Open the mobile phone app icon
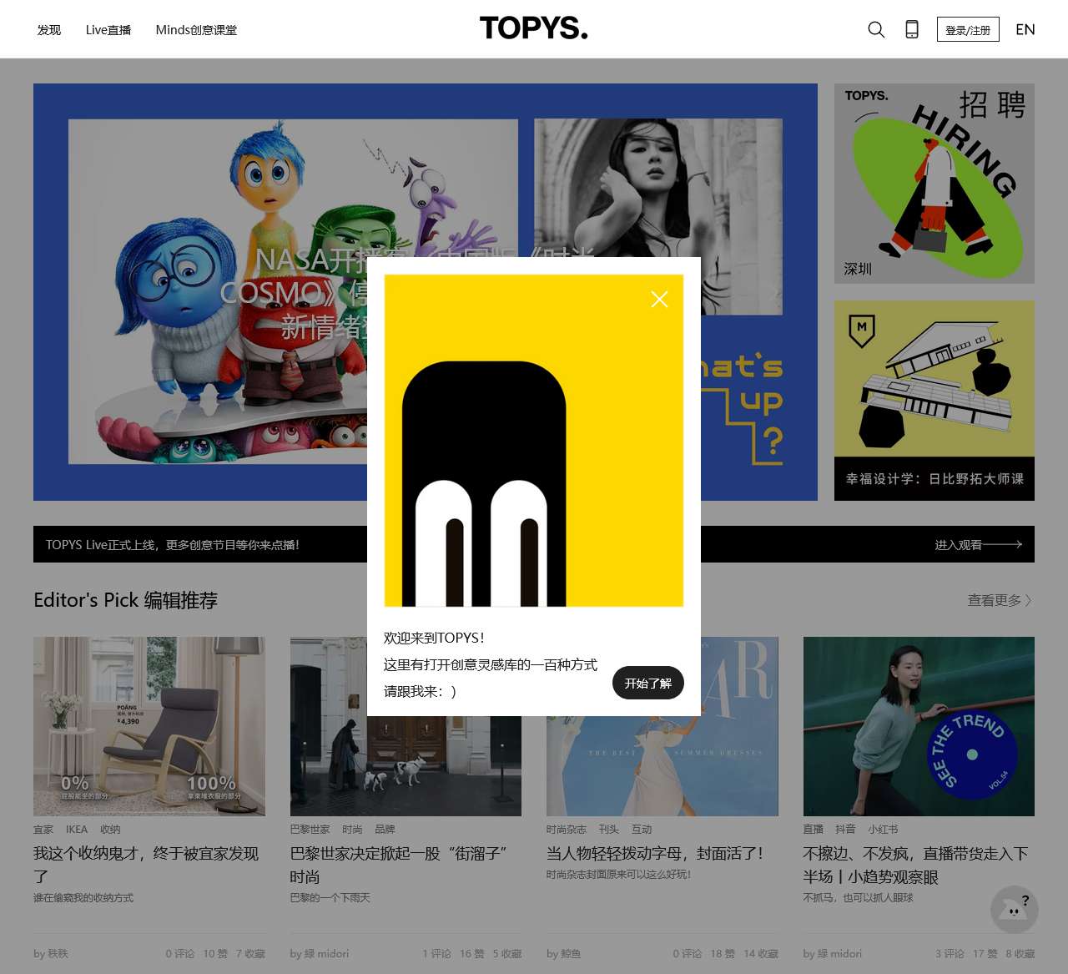1068x974 pixels. 912,29
